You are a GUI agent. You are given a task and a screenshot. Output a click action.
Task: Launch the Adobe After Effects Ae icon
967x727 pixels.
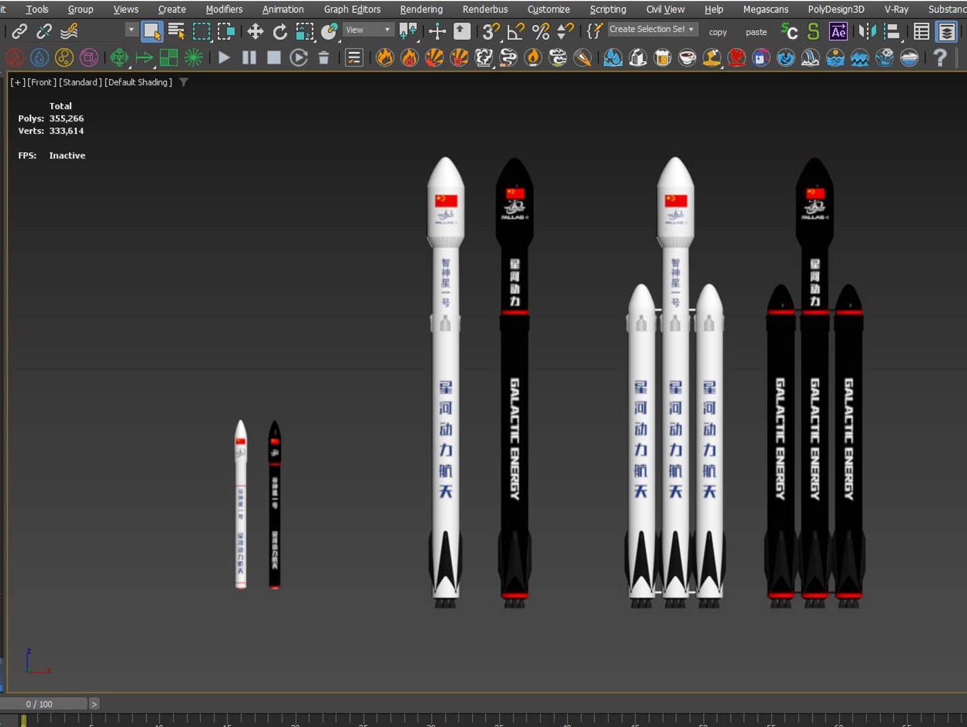[x=839, y=32]
